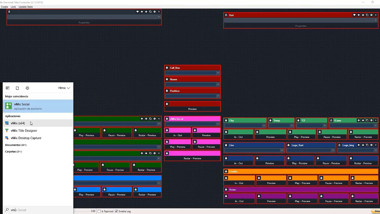This screenshot has width=380, height=214.
Task: Click the vMix Desktop Capture result icon
Action: click(7, 138)
